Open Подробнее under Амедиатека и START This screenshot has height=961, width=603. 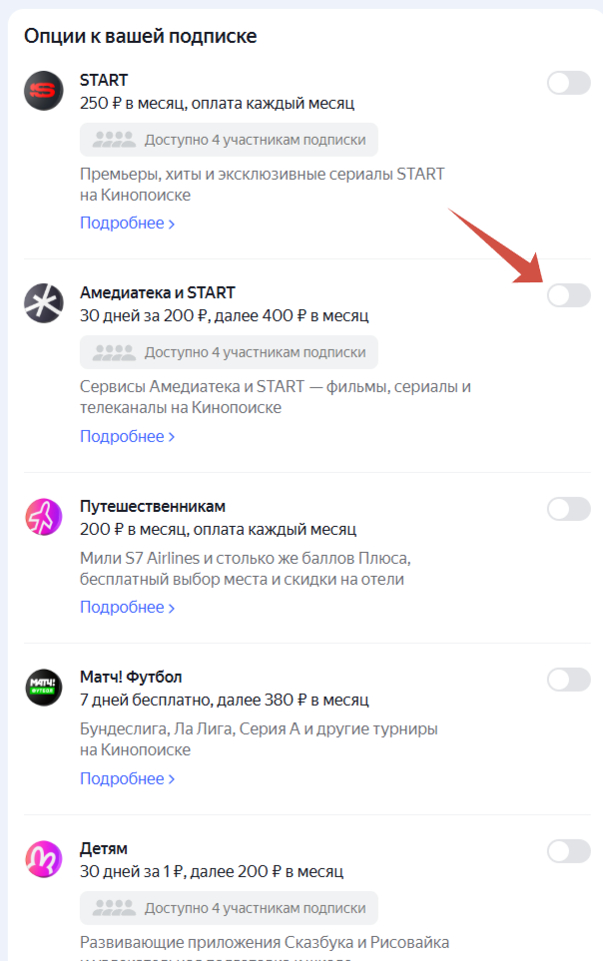pyautogui.click(x=128, y=436)
